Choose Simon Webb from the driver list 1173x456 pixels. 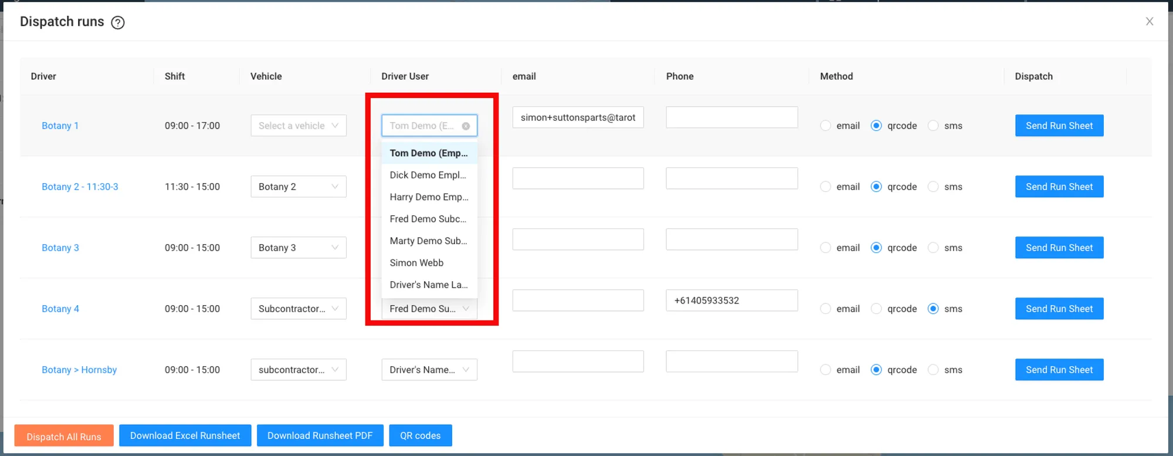[x=429, y=263]
